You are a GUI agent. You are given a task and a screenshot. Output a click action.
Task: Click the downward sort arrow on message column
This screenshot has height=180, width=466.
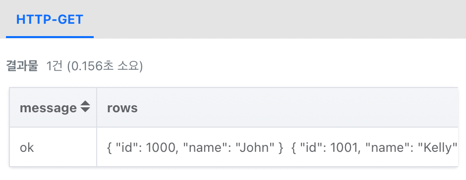pyautogui.click(x=85, y=110)
